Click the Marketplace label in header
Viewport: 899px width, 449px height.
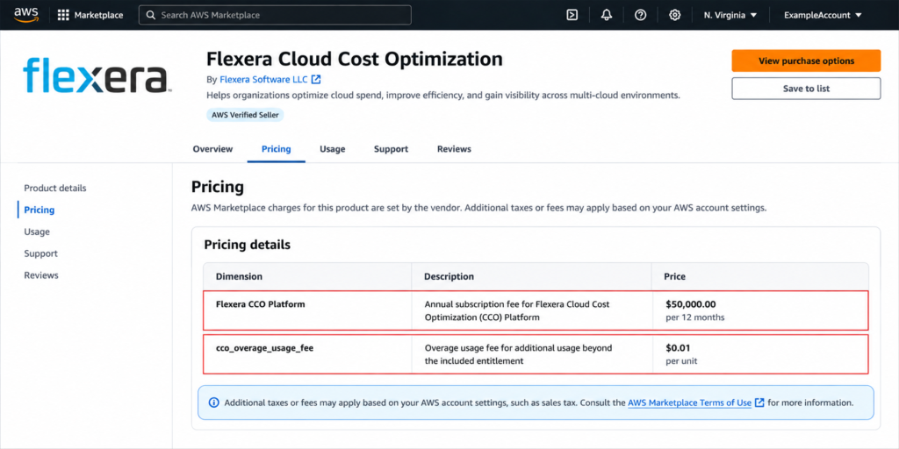[98, 15]
